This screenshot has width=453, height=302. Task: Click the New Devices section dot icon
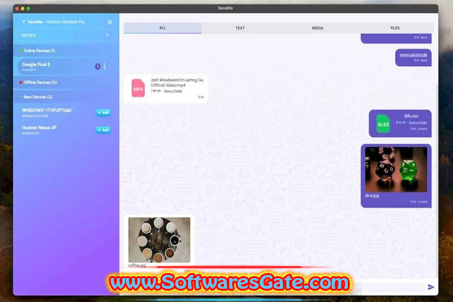pyautogui.click(x=21, y=97)
